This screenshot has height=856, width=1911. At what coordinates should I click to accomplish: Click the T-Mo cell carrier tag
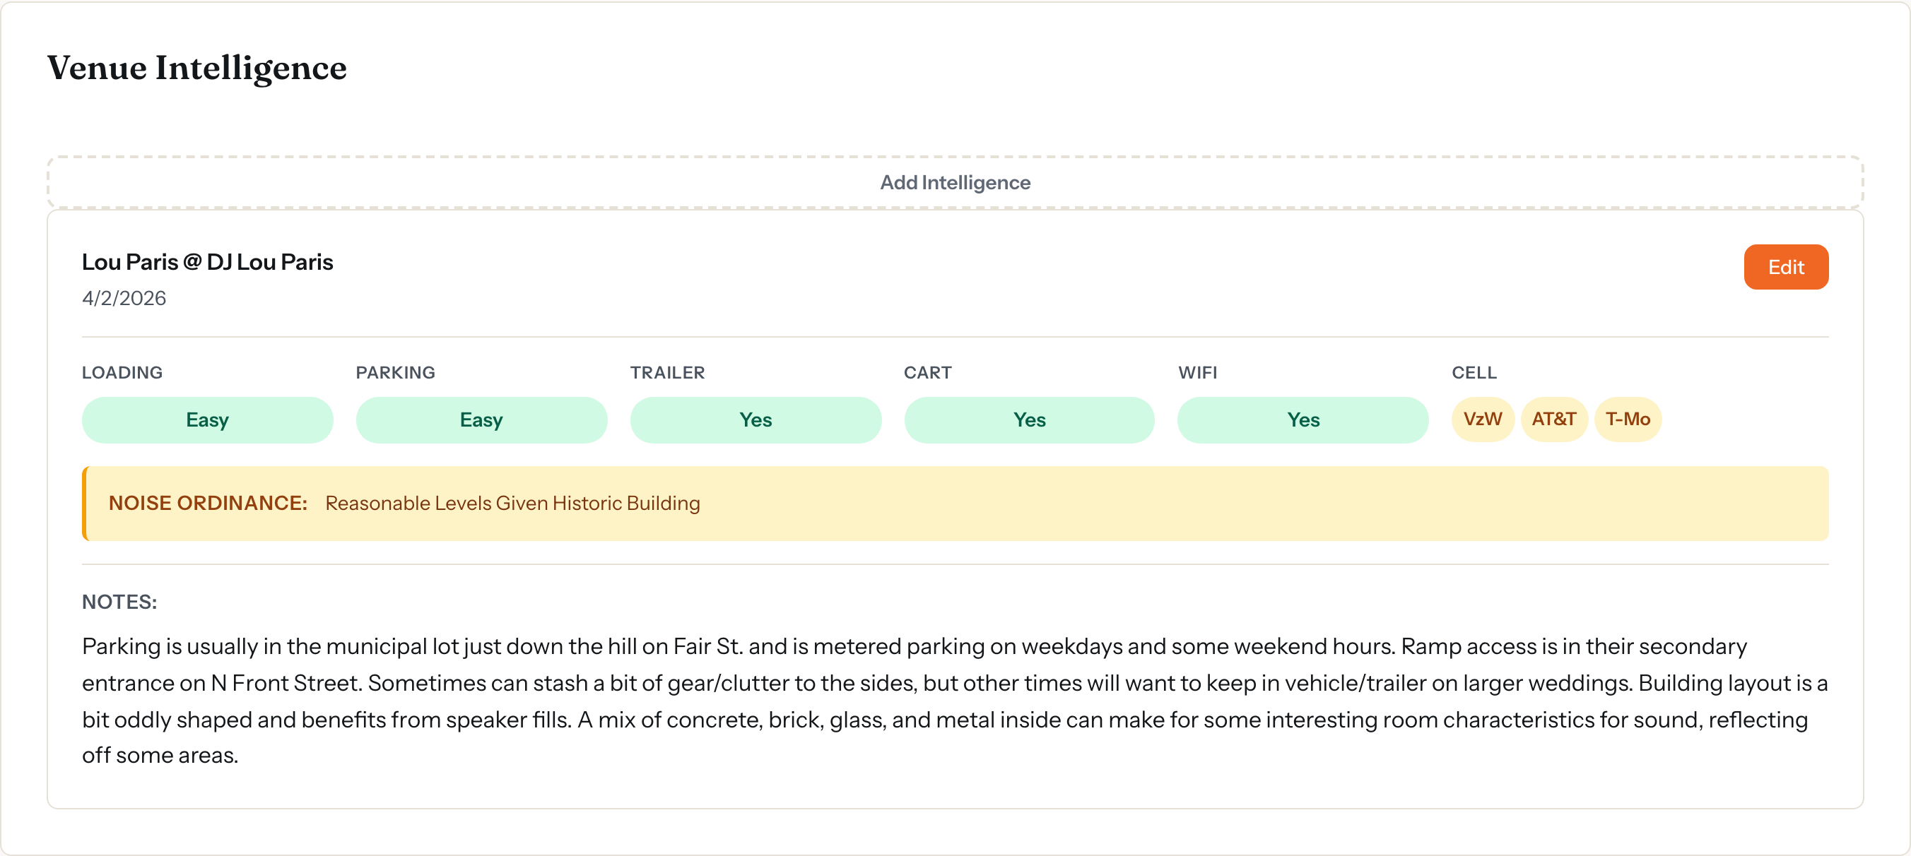[1628, 419]
